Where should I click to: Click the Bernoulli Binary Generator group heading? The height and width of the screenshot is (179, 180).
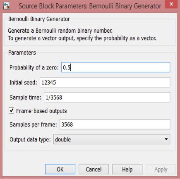39,19
